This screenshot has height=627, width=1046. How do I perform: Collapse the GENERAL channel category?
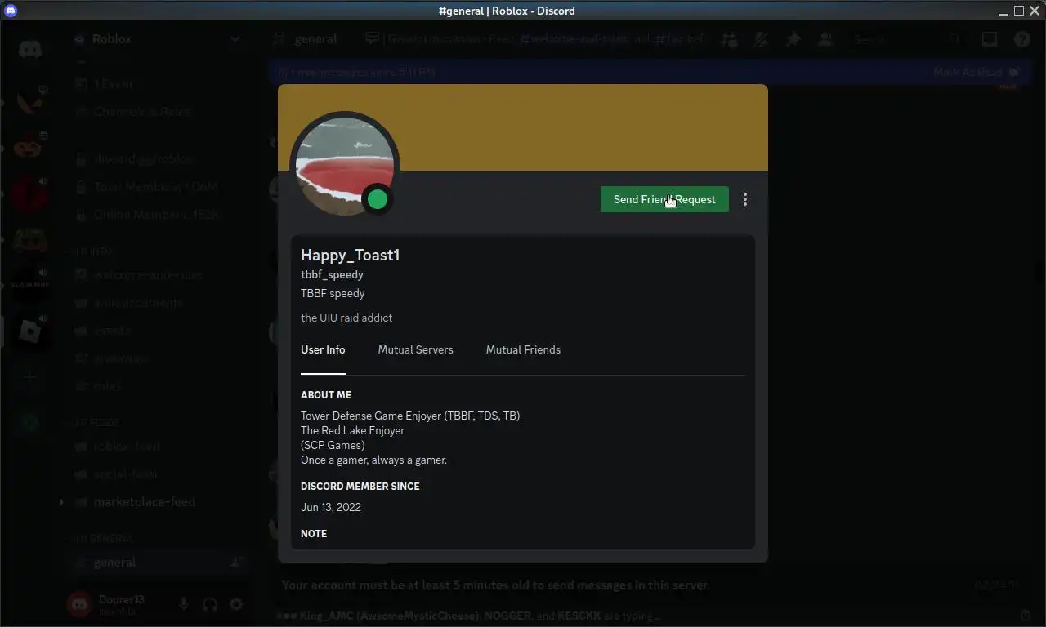point(102,538)
